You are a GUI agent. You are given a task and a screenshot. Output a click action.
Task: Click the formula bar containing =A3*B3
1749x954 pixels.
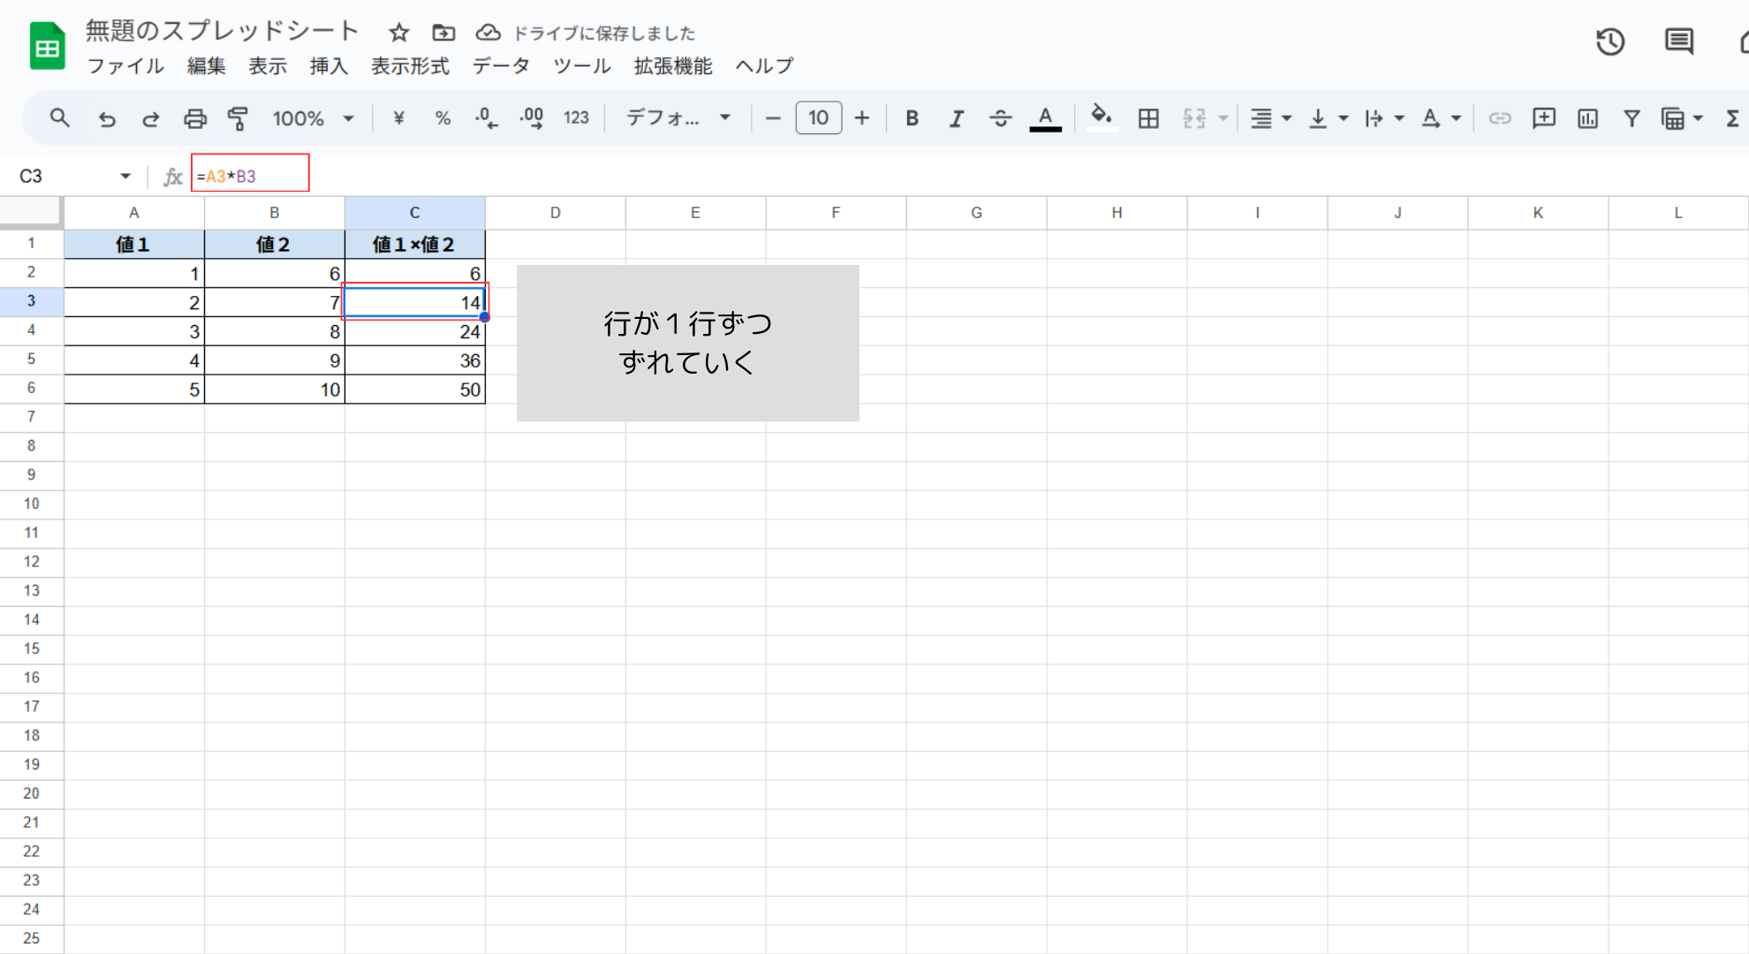click(250, 177)
